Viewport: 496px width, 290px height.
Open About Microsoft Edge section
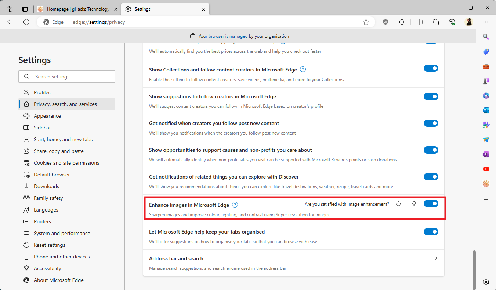(x=67, y=280)
